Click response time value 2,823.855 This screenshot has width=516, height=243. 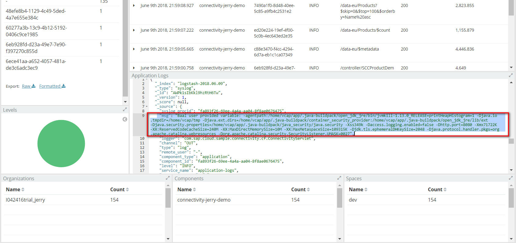click(465, 5)
